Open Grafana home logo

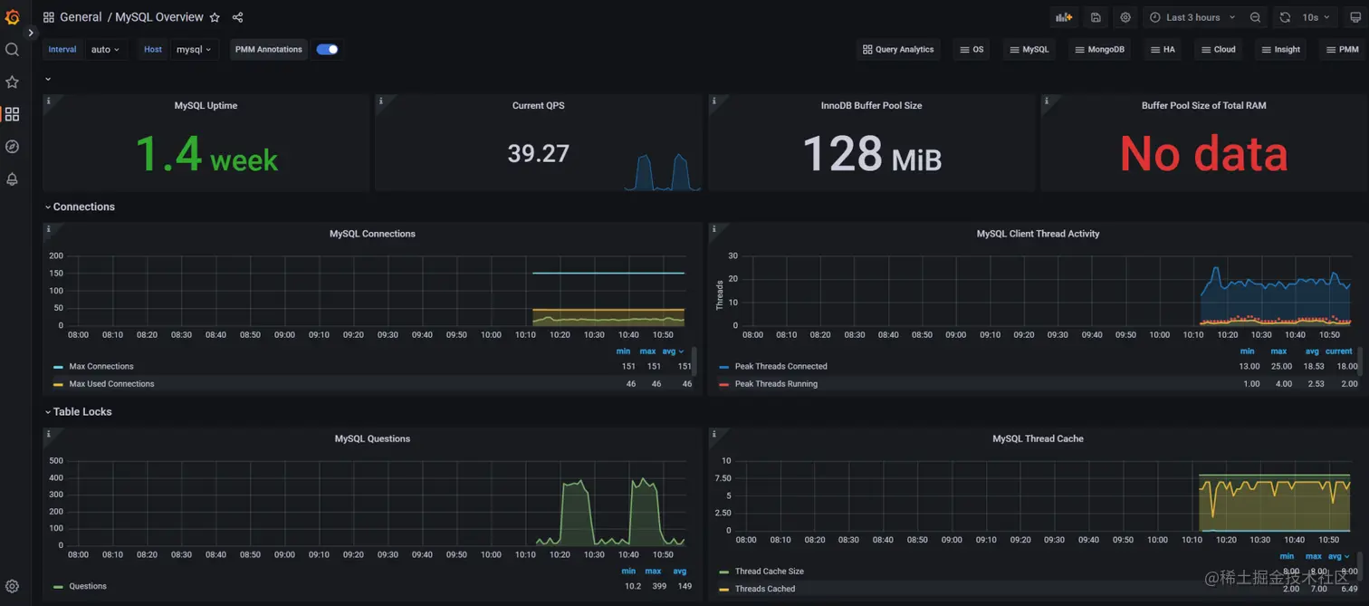coord(12,16)
